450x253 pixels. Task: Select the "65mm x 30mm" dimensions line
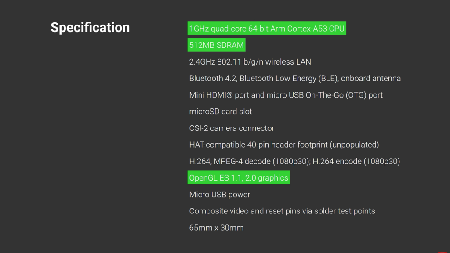click(216, 228)
